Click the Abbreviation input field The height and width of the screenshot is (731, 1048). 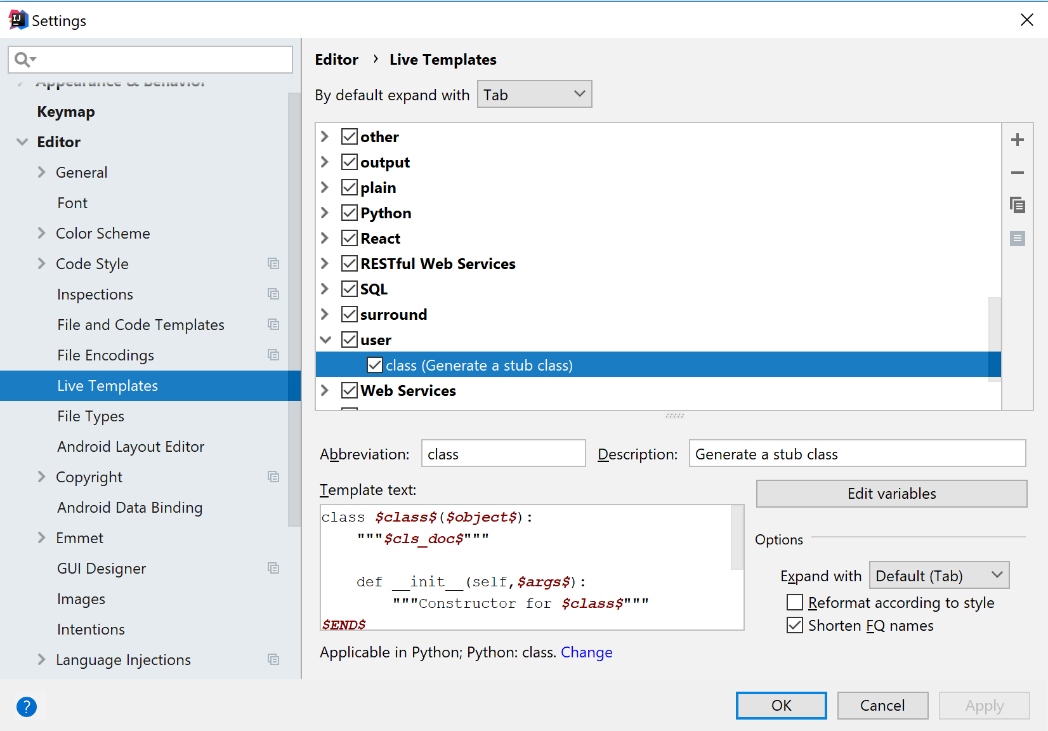[503, 453]
